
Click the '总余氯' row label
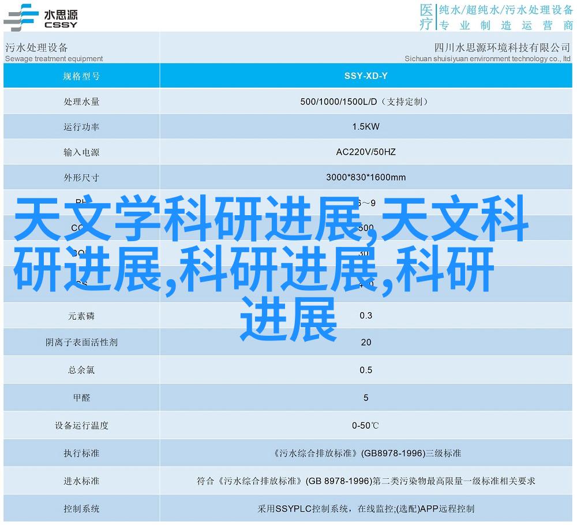pyautogui.click(x=81, y=370)
